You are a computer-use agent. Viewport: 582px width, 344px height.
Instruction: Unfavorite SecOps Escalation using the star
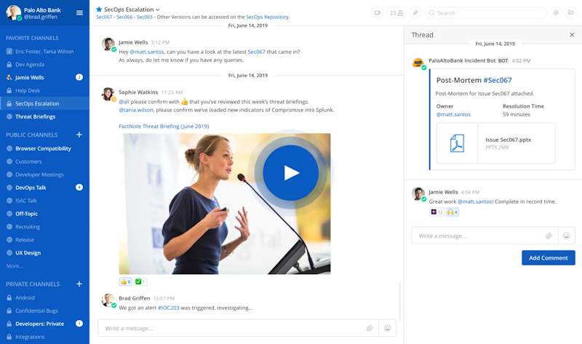point(99,9)
